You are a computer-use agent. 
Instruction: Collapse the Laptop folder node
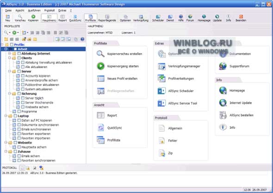tap(6, 116)
